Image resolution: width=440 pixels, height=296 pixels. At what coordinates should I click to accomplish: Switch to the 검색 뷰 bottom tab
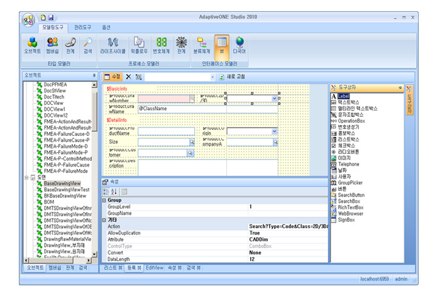194,268
